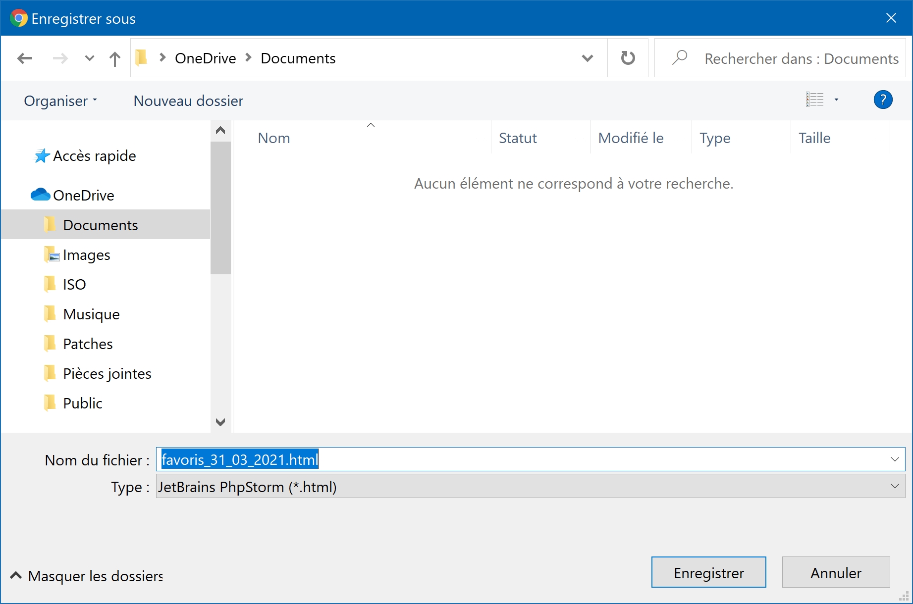Open the Organiser menu
The height and width of the screenshot is (604, 913).
point(60,101)
